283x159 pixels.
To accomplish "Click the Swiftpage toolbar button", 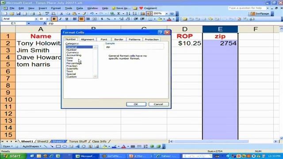I will click(x=260, y=14).
